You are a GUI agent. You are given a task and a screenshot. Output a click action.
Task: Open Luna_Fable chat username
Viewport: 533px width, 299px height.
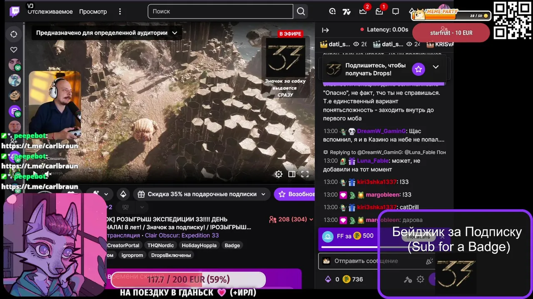(x=373, y=161)
